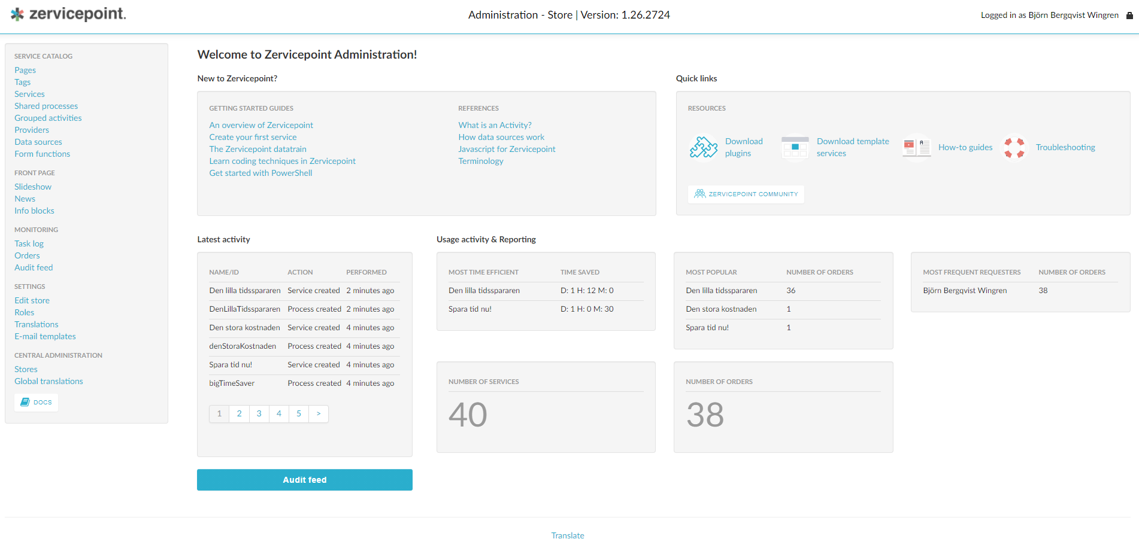Click denStoraKostnaden in latest activity

[x=243, y=346]
